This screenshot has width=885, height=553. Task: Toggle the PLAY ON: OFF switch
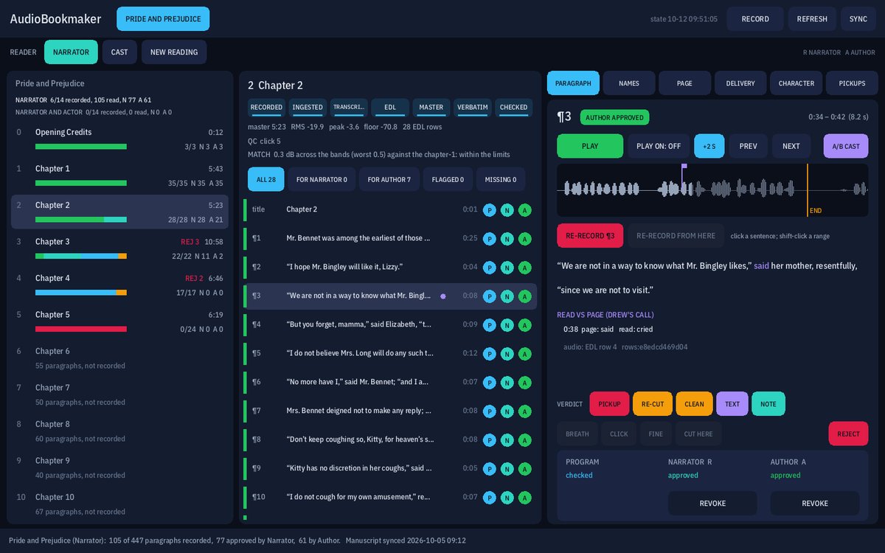click(659, 146)
